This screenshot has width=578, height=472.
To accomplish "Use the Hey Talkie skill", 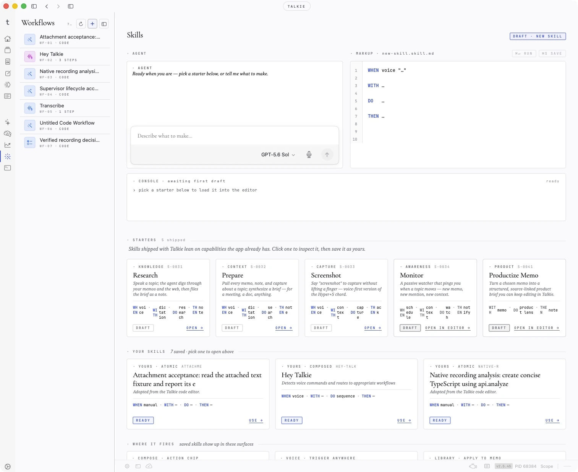I will point(404,420).
